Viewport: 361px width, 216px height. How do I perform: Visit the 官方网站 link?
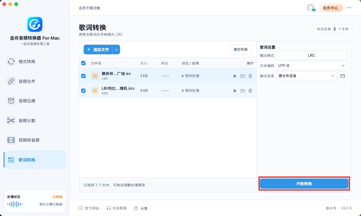click(89, 208)
